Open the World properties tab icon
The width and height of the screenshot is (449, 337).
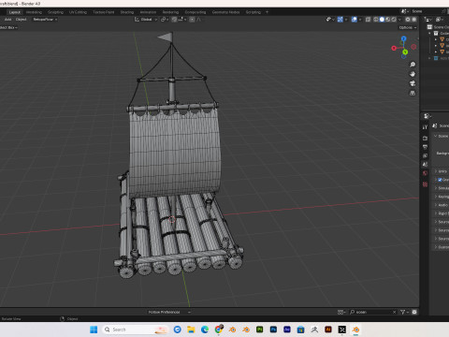[x=425, y=173]
